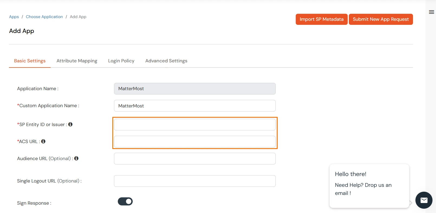Click the info icon beside Audience URL
The width and height of the screenshot is (436, 213).
76,158
